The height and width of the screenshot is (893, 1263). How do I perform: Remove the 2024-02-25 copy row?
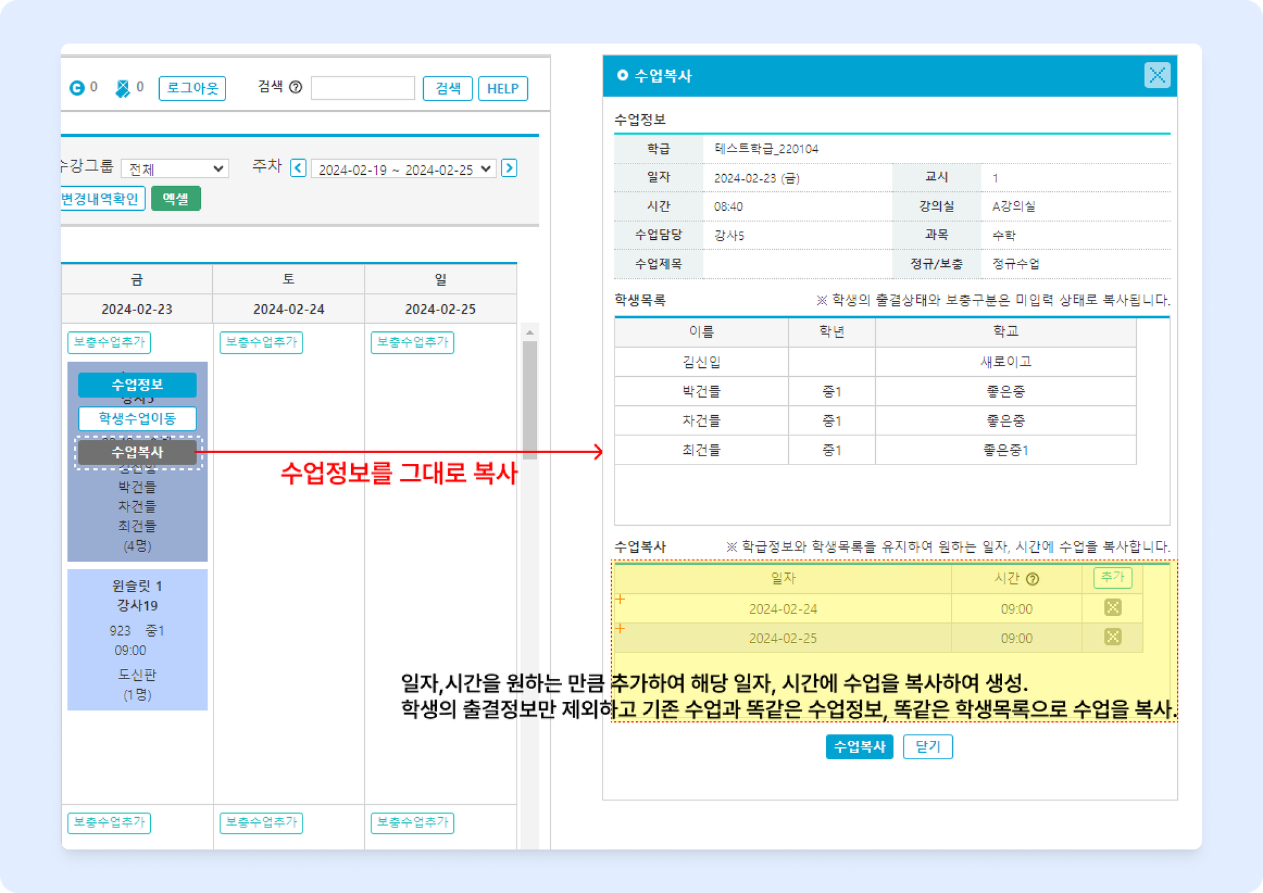click(x=1112, y=637)
